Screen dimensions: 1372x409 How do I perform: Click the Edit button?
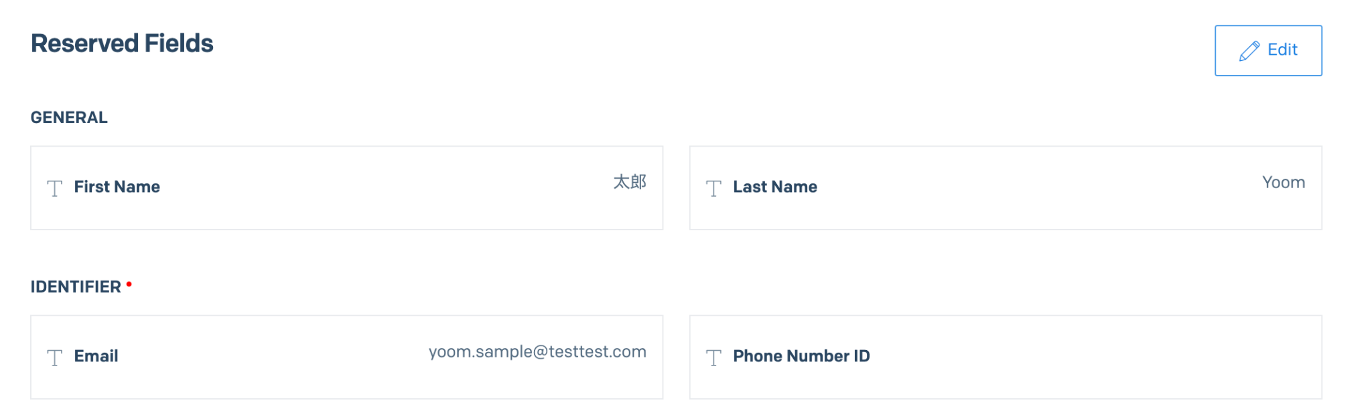(x=1267, y=50)
